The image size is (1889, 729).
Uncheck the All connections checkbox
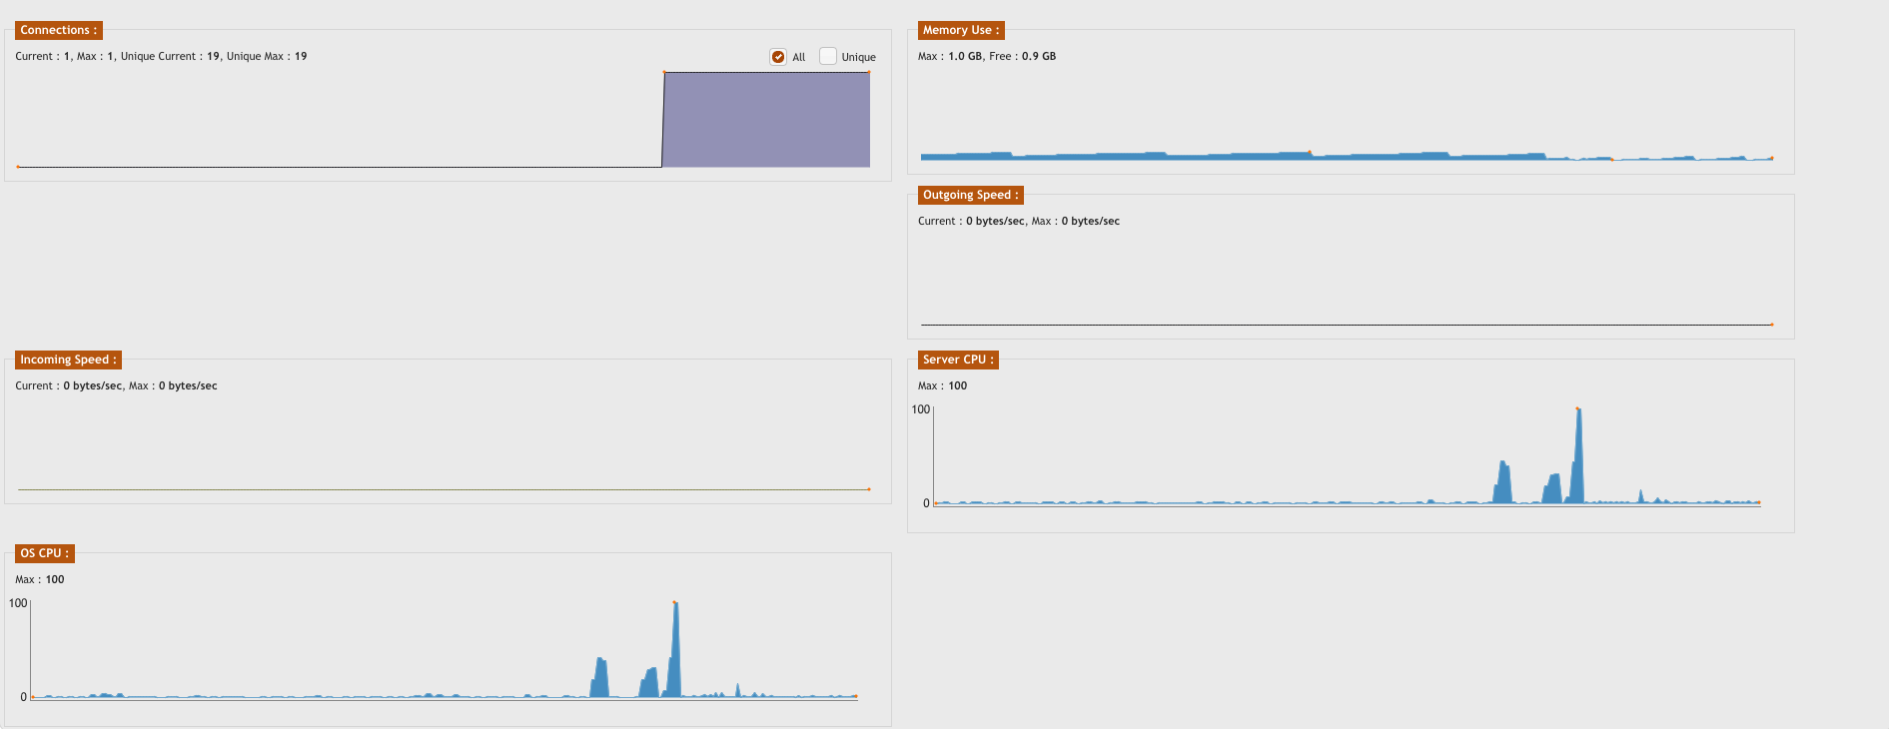coord(778,57)
